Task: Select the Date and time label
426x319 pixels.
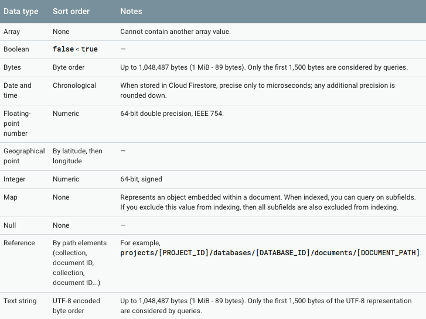Action: click(18, 90)
